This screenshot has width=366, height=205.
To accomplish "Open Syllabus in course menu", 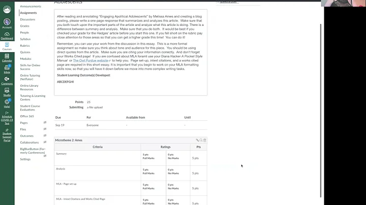I will click(x=25, y=39).
